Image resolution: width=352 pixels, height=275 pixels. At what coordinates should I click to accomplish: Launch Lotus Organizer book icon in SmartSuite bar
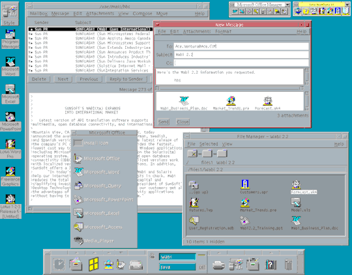click(x=345, y=11)
